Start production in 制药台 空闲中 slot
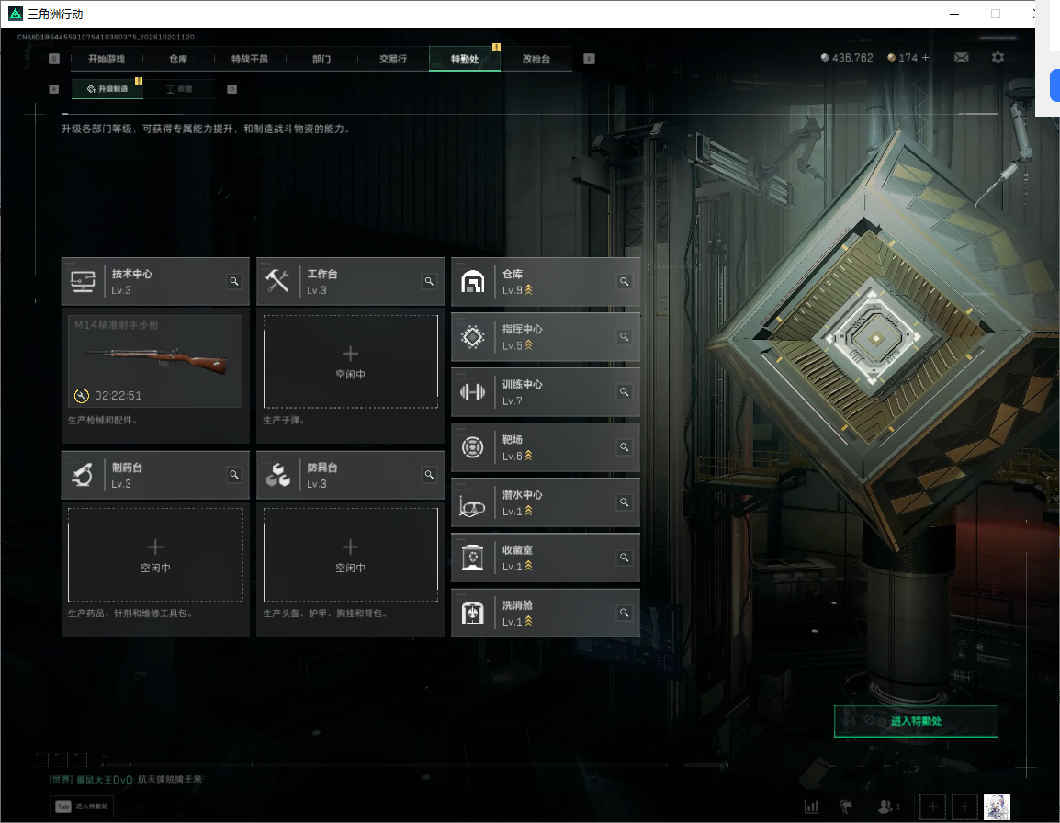Image resolution: width=1060 pixels, height=823 pixels. coord(155,555)
